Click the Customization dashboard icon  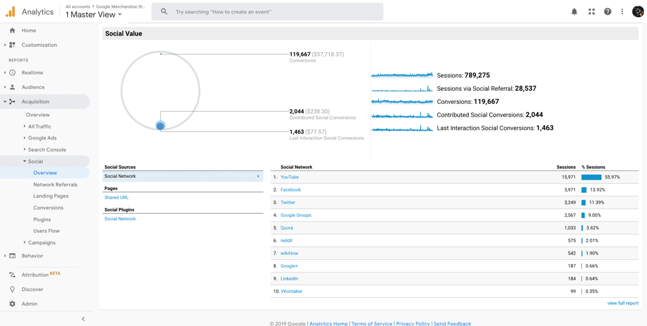coord(12,45)
